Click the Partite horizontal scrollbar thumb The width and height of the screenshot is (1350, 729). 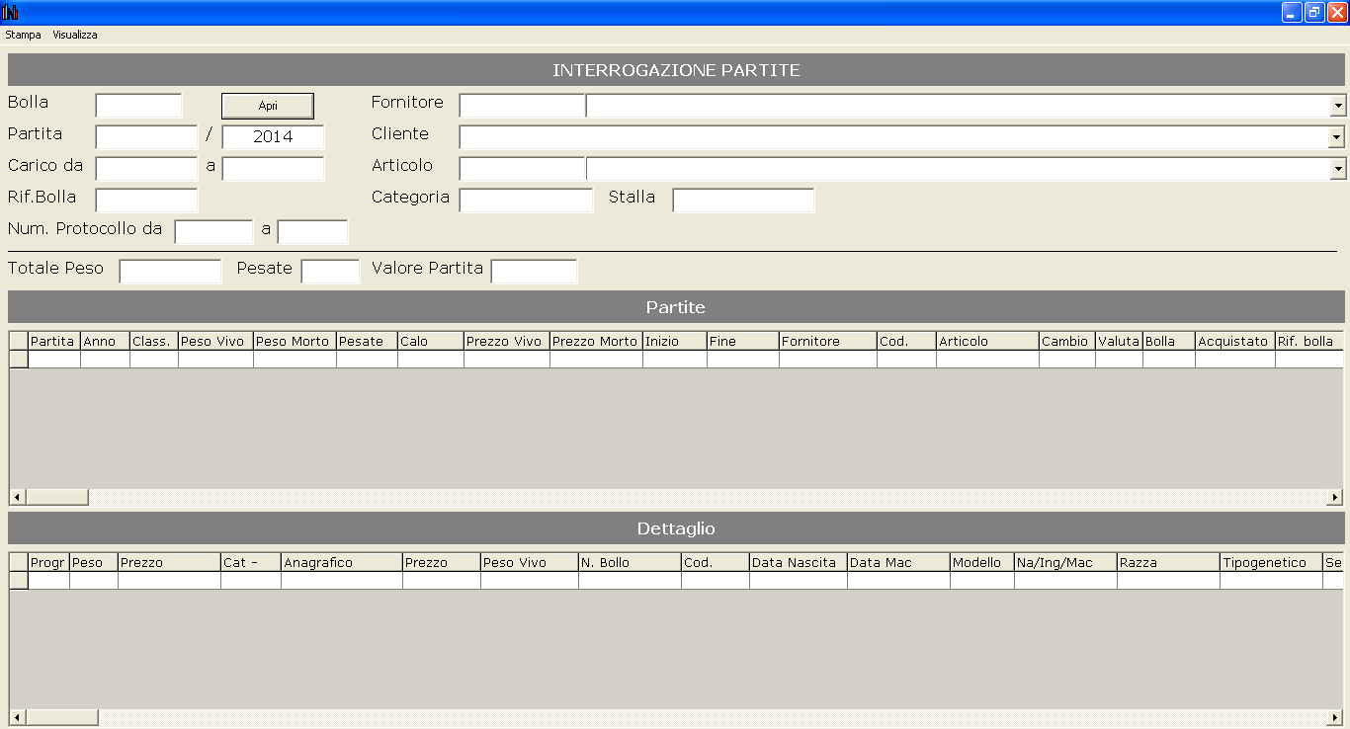56,498
